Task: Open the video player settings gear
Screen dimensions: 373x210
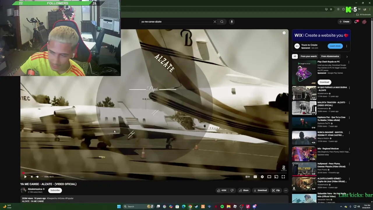Action: (262, 177)
